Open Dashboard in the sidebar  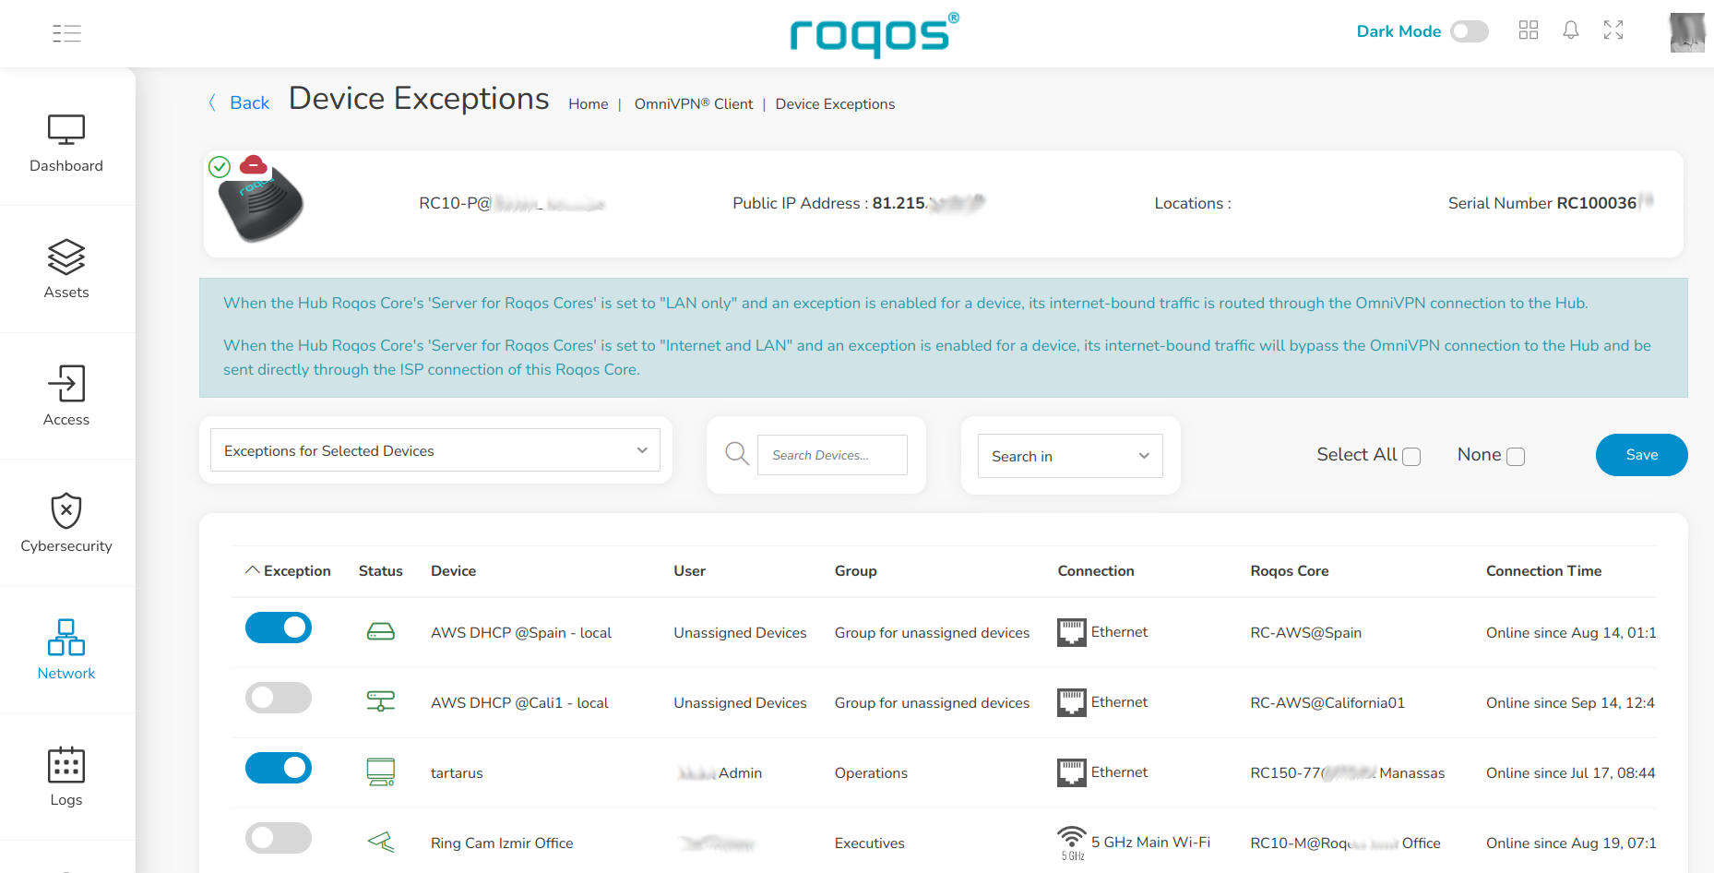[66, 143]
